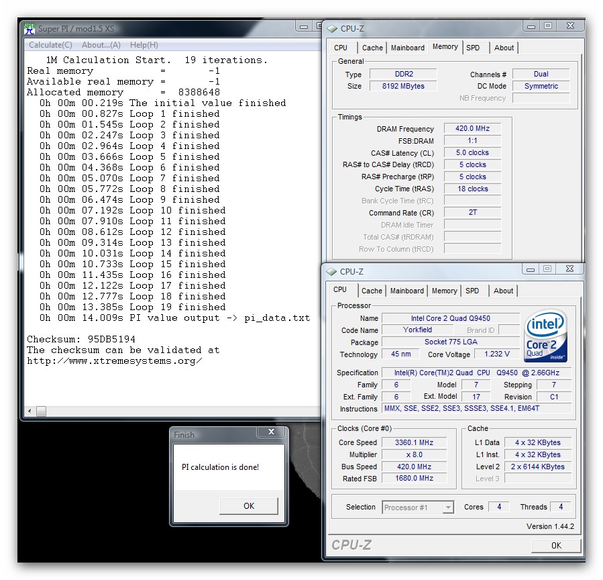Click the xtremesystems.org URL text

[x=114, y=361]
